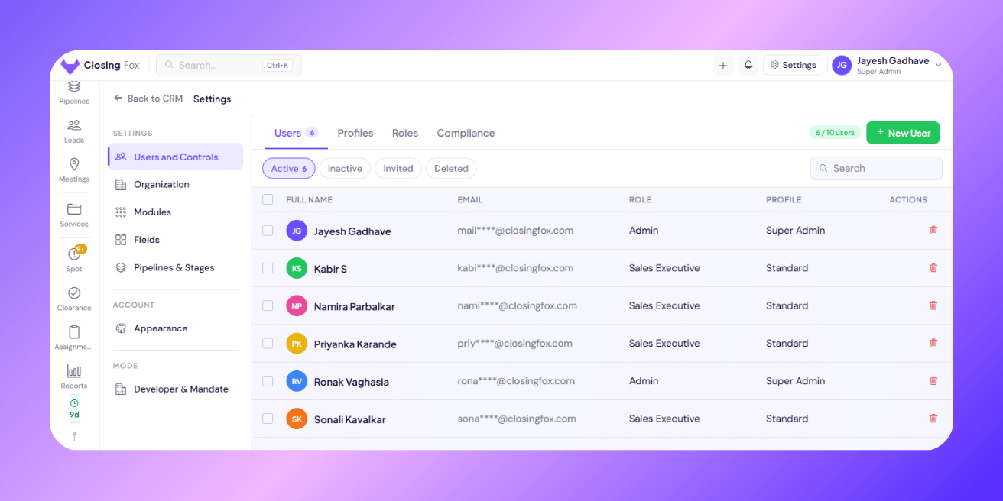Show the Inactive users filter

pyautogui.click(x=345, y=169)
